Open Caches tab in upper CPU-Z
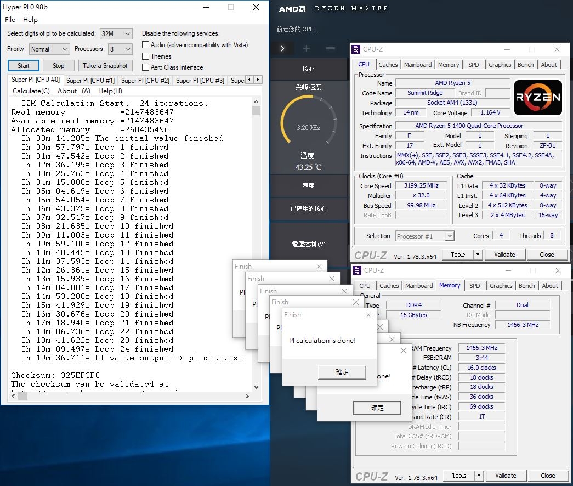 coord(388,65)
